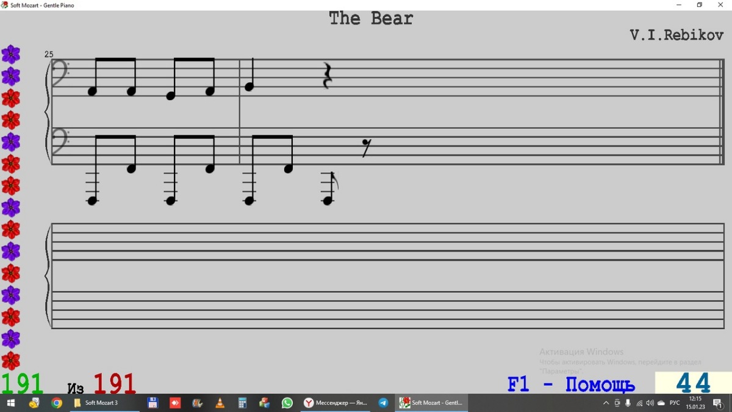
Task: Open WhatsApp from the taskbar
Action: 287,403
